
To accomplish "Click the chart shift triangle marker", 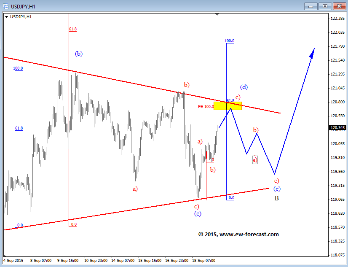I will coord(217,15).
